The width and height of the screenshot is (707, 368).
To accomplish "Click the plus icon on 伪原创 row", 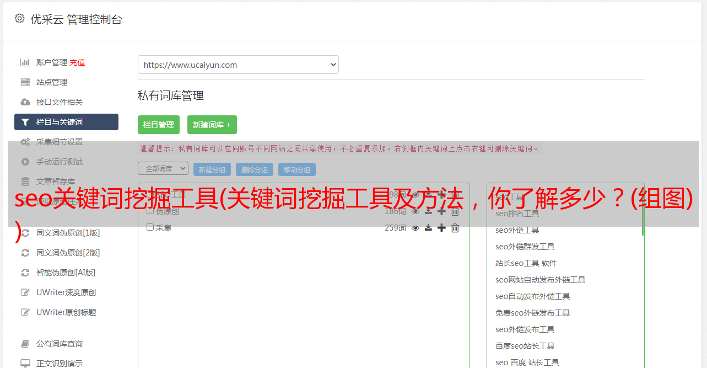I will point(441,211).
